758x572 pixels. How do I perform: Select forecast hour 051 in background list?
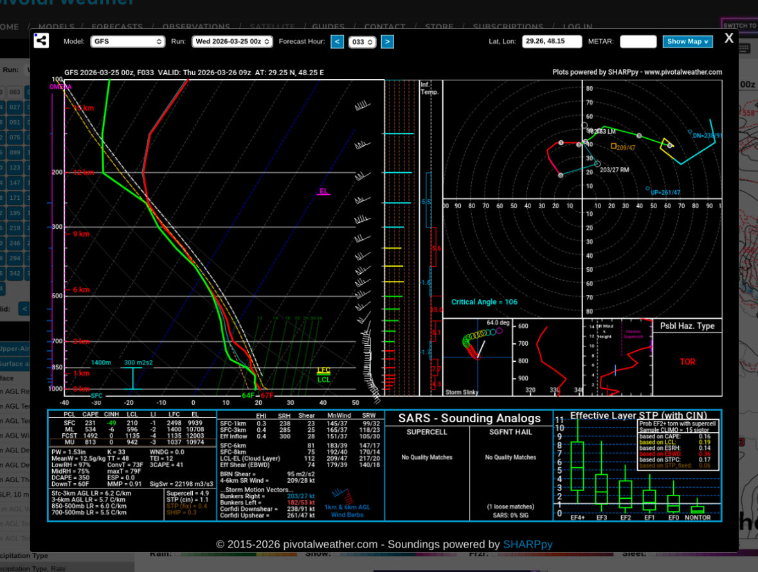[15, 122]
